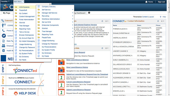The height and width of the screenshot is (96, 170).
Task: Click the External Links tag icon
Action: click(3, 21)
